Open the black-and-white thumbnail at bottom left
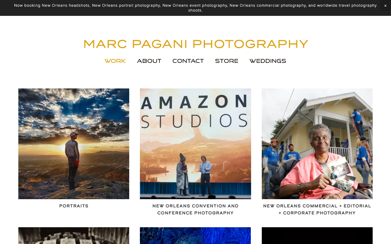 coord(74,235)
